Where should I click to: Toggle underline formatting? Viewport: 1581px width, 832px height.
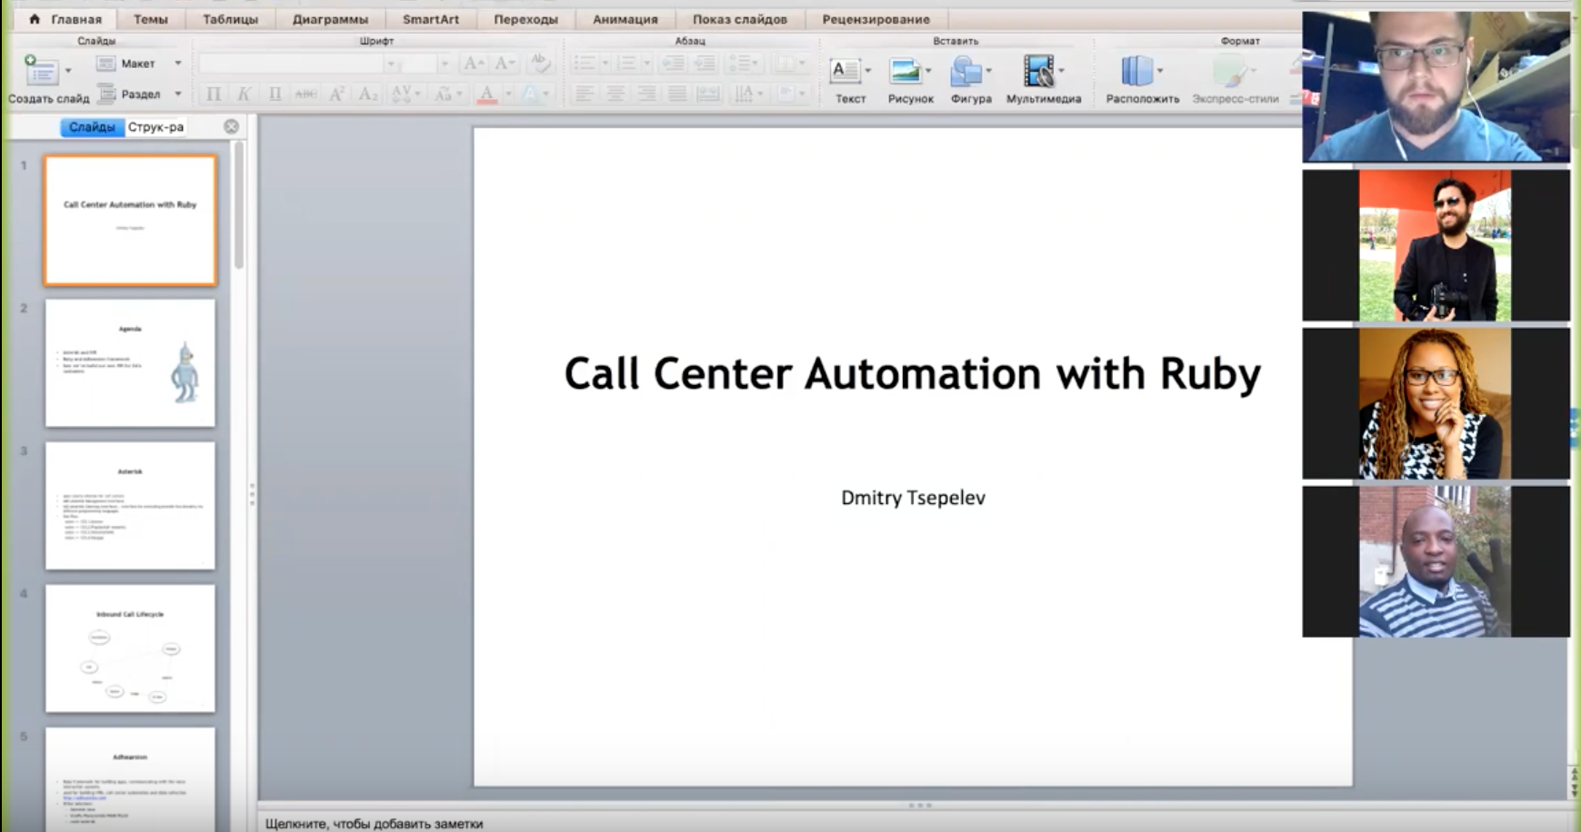coord(275,94)
